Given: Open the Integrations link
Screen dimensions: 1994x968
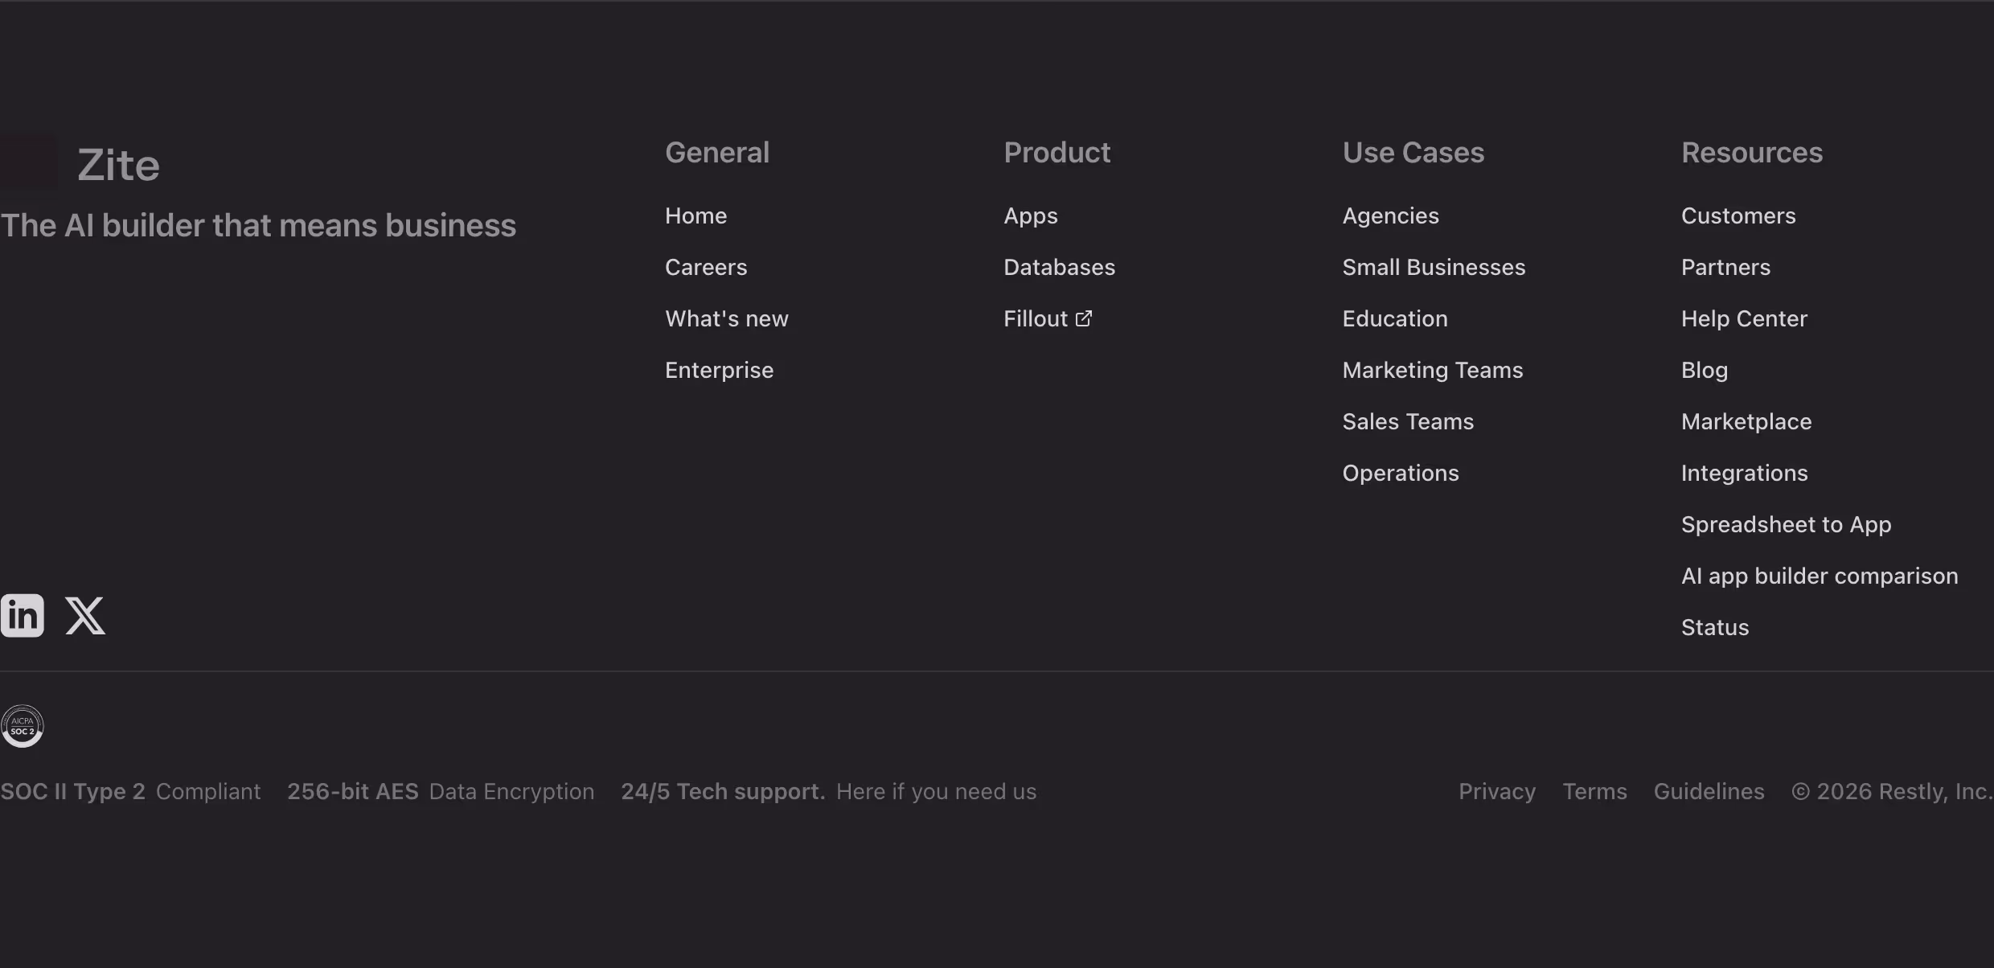Looking at the screenshot, I should click(x=1744, y=473).
